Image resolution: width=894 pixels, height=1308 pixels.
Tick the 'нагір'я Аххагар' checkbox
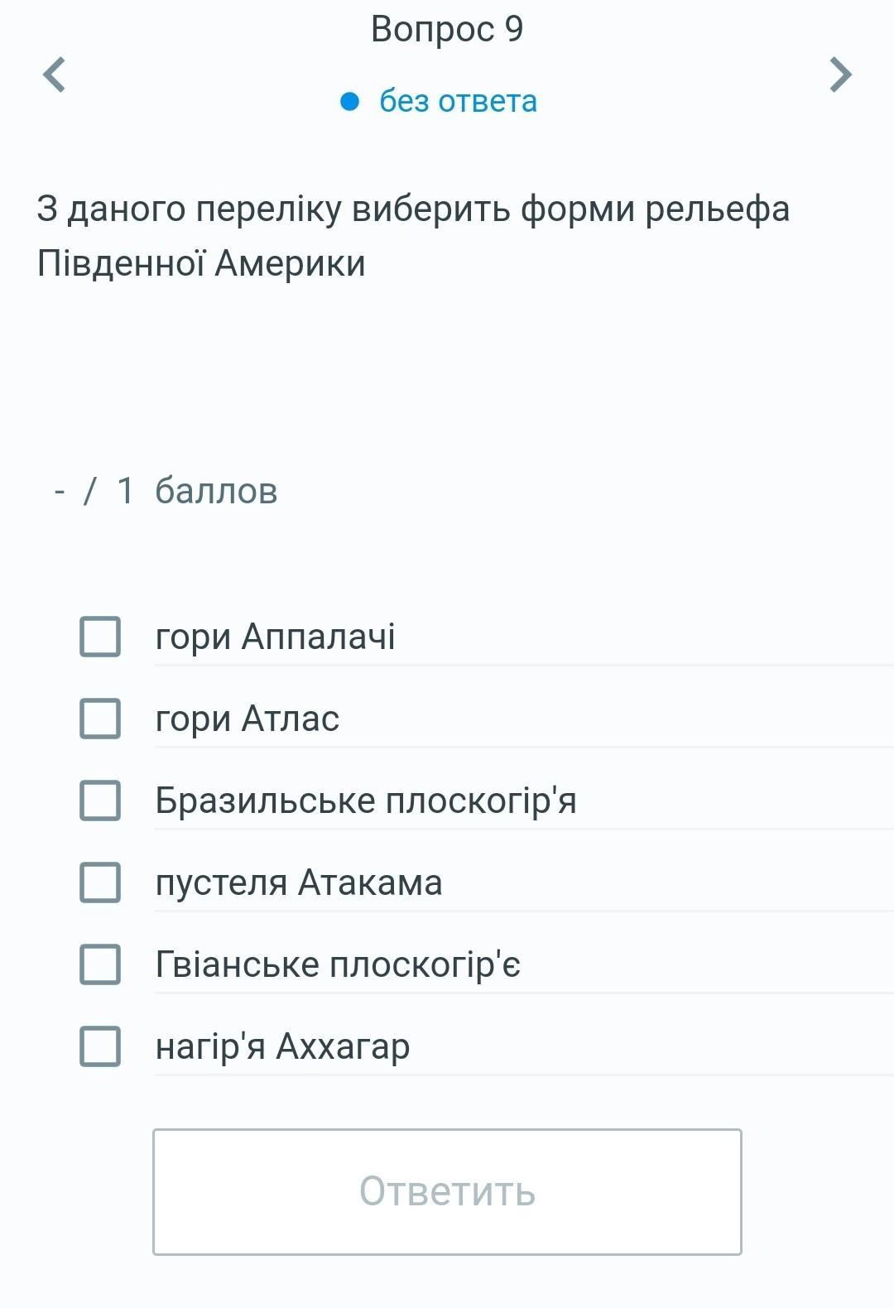pyautogui.click(x=100, y=1046)
